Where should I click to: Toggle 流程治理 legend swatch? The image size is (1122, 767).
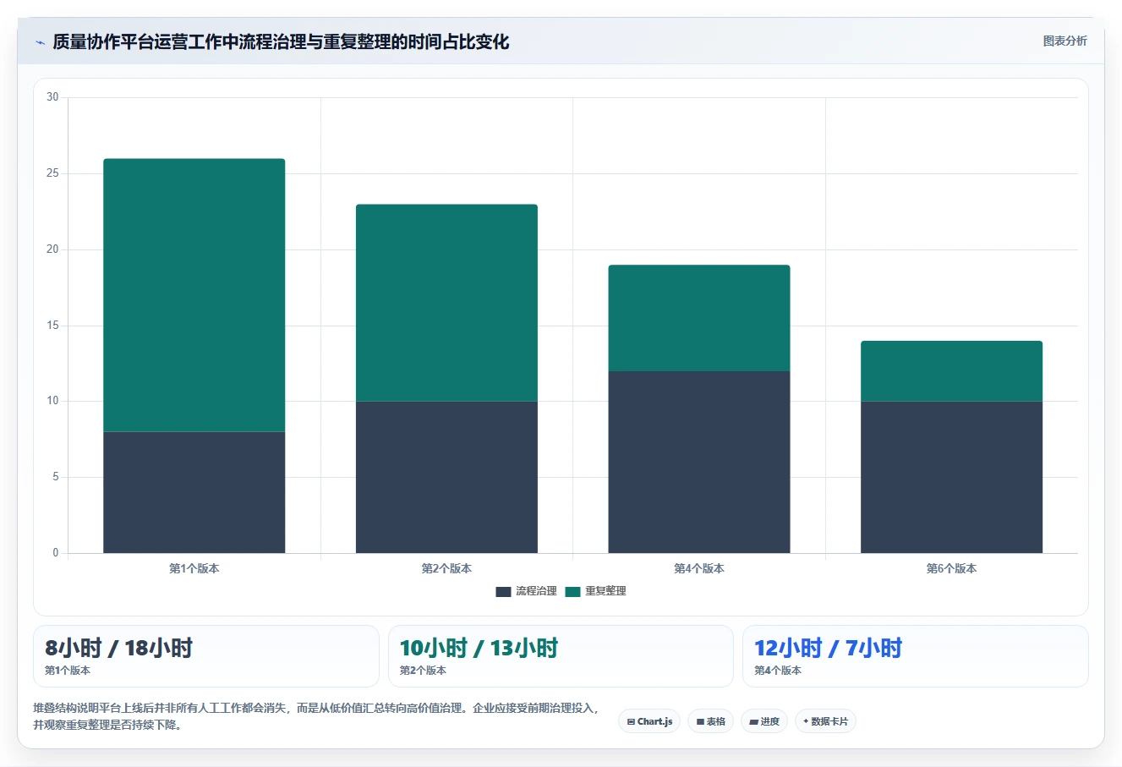pyautogui.click(x=503, y=591)
